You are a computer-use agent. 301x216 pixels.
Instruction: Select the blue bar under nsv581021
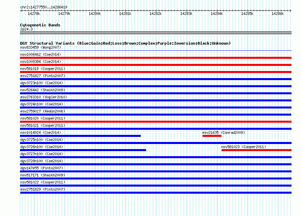[x=156, y=129]
